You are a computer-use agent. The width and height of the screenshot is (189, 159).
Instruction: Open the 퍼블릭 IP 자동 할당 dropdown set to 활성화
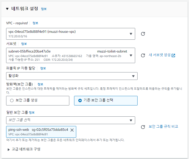(72, 76)
